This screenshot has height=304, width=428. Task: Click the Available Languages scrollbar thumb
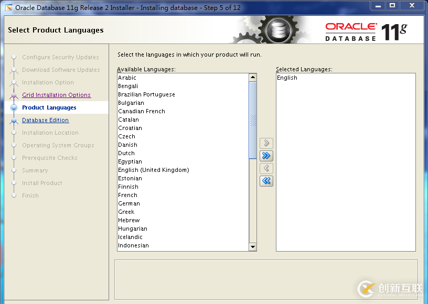(253, 120)
